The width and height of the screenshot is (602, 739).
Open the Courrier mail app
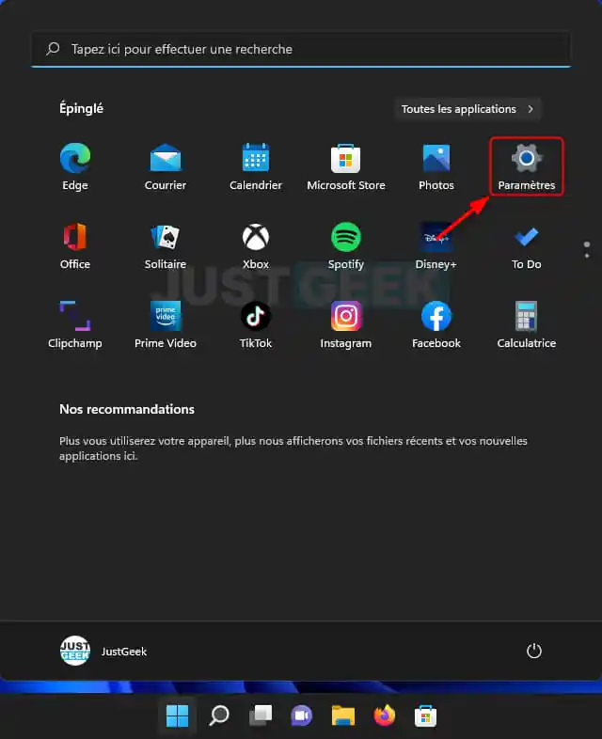coord(166,166)
